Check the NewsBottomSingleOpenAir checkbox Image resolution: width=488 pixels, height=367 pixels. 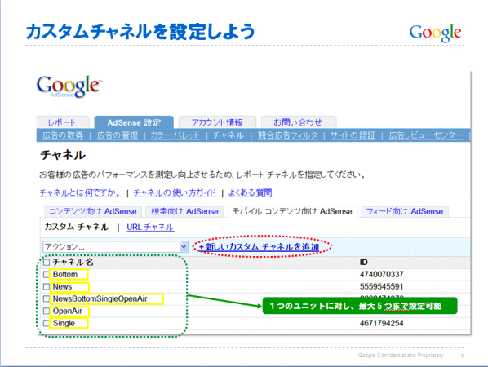click(x=47, y=298)
